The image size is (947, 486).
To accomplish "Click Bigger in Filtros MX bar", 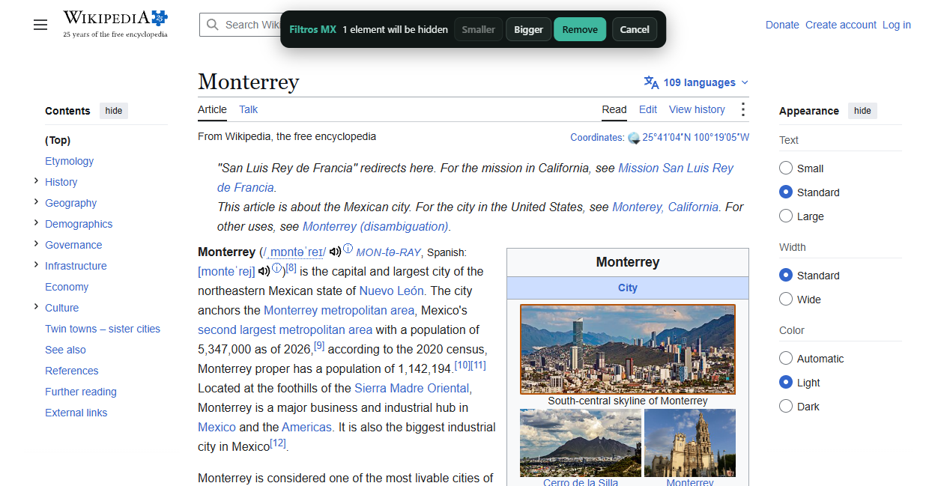I will click(528, 29).
